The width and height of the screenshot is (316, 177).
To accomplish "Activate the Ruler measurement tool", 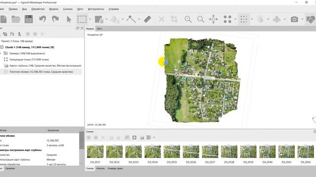I will tap(148, 19).
